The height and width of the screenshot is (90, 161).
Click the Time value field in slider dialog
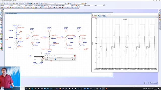[60, 57]
